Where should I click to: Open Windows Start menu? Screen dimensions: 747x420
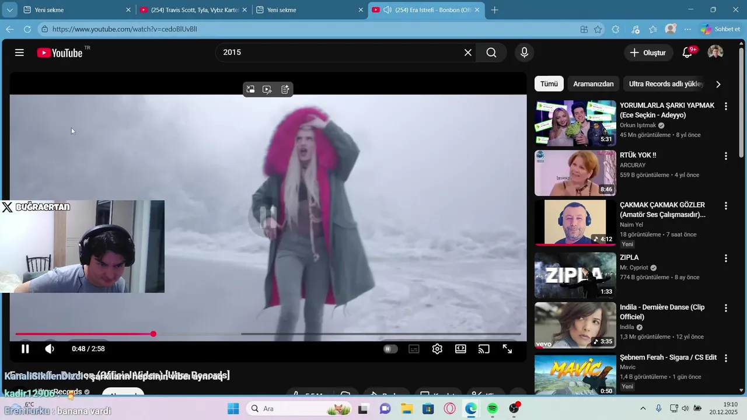pyautogui.click(x=233, y=408)
